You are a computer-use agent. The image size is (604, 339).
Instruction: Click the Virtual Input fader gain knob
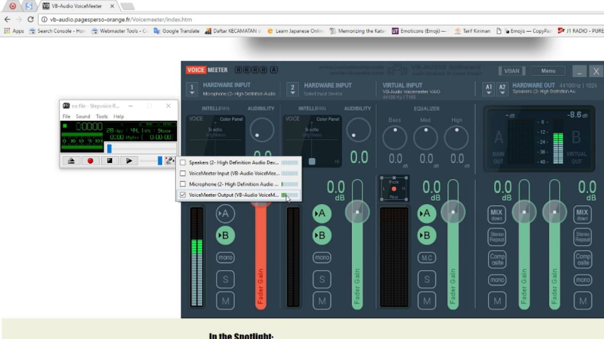pyautogui.click(x=453, y=212)
